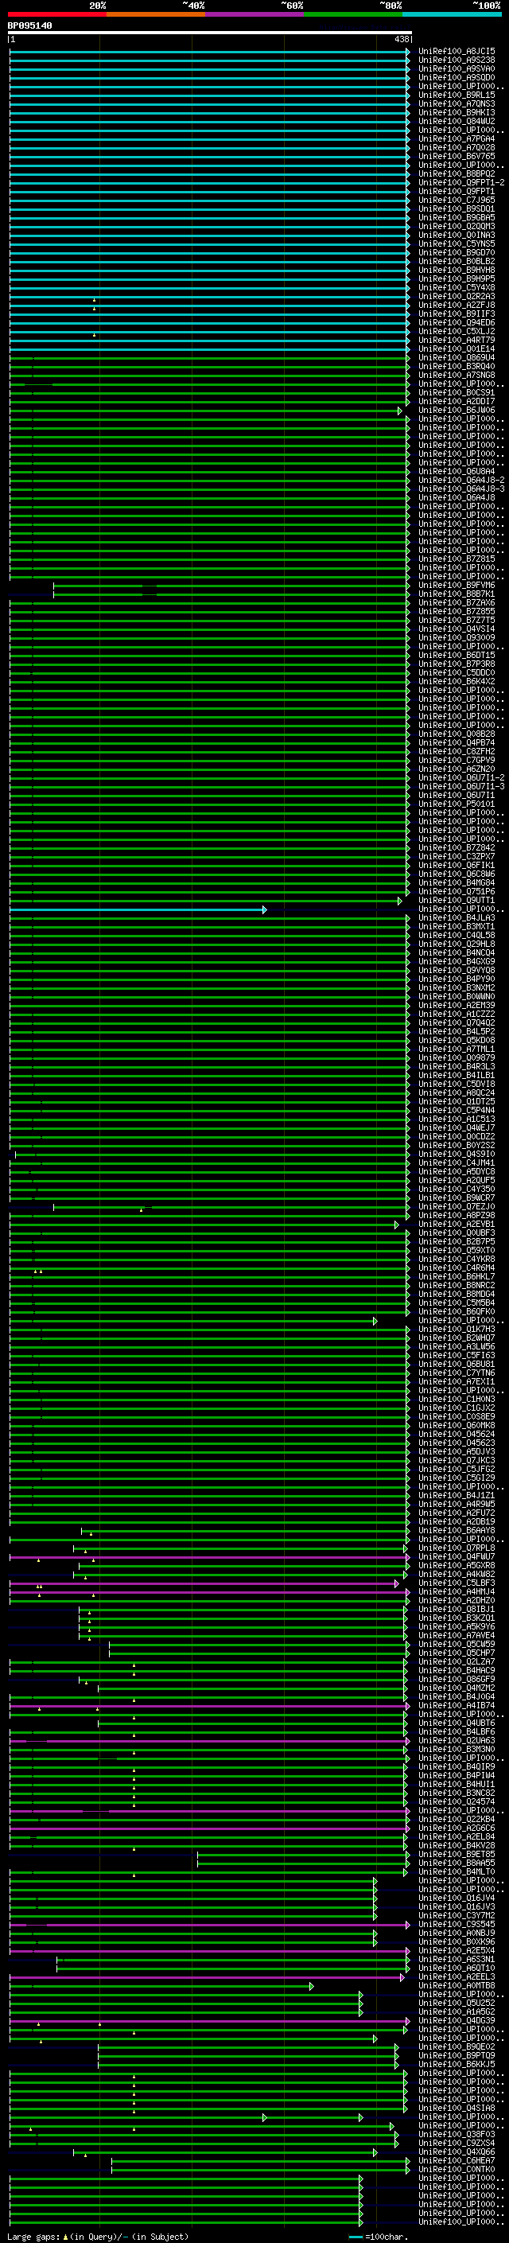
Task: Open UniRef100_Q08B28 entry
Action: point(457,734)
